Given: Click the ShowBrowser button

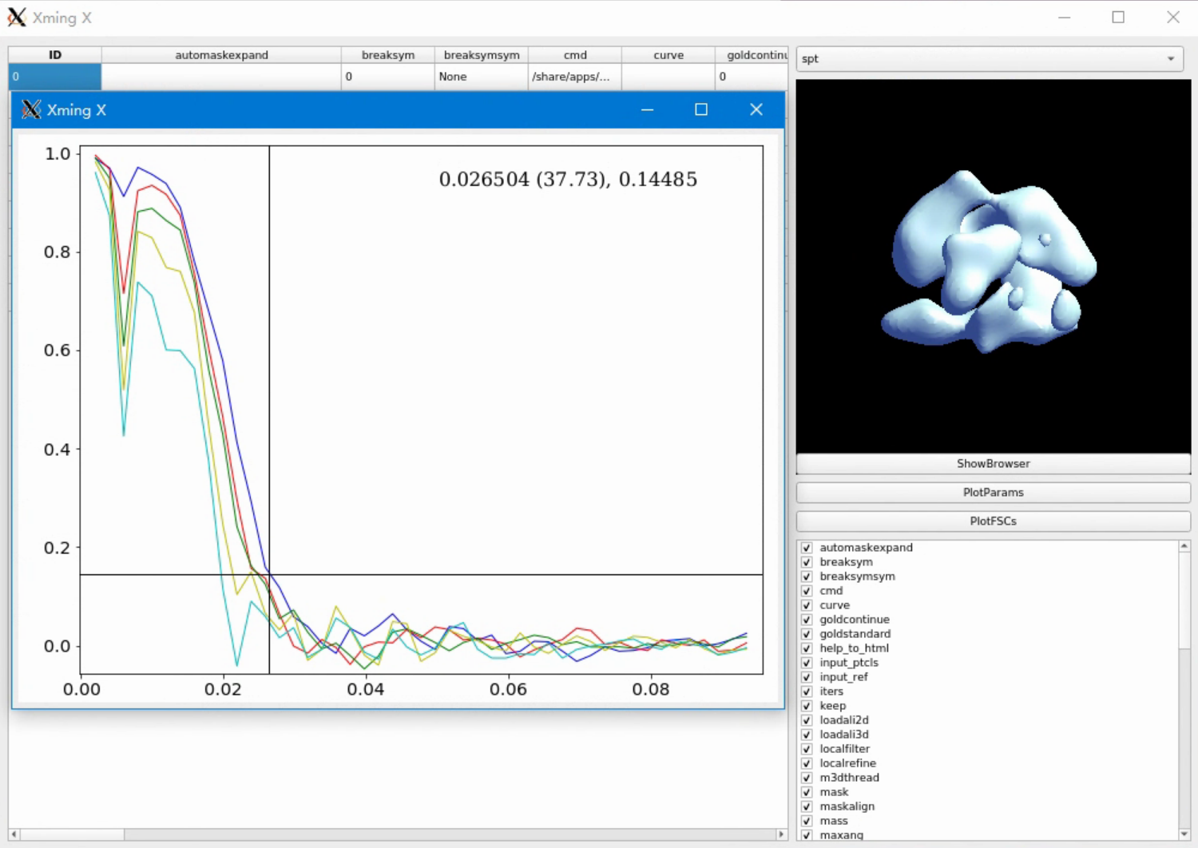Looking at the screenshot, I should (x=993, y=464).
